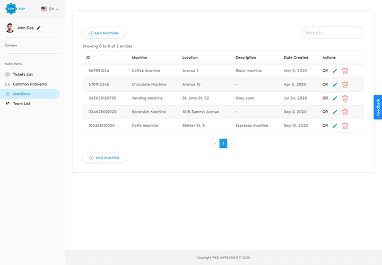Click bottom Add Machine button
This screenshot has width=382, height=265.
tap(105, 158)
